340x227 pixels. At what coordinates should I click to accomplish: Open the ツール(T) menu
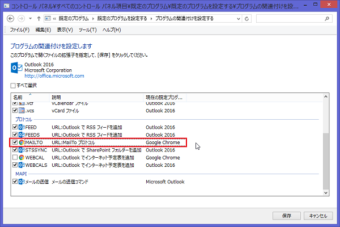coord(88,30)
